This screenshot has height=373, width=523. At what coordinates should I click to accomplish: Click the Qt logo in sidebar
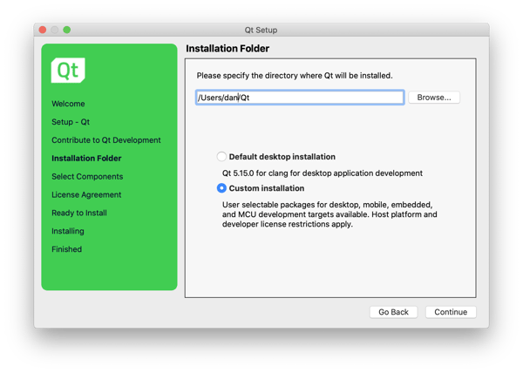pyautogui.click(x=68, y=70)
